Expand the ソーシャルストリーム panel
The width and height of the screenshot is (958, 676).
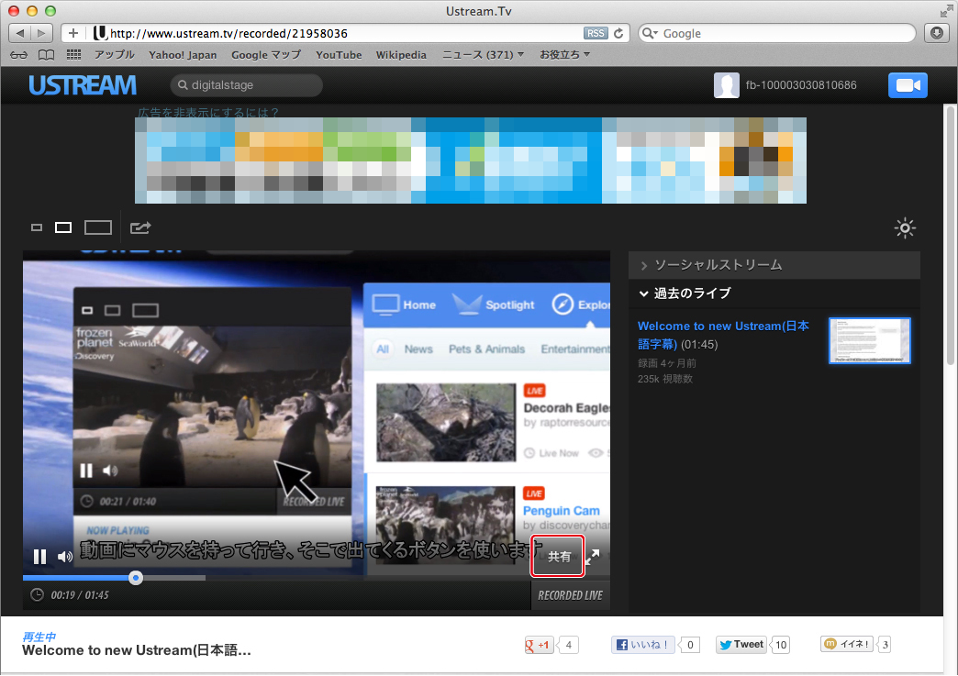[x=774, y=265]
